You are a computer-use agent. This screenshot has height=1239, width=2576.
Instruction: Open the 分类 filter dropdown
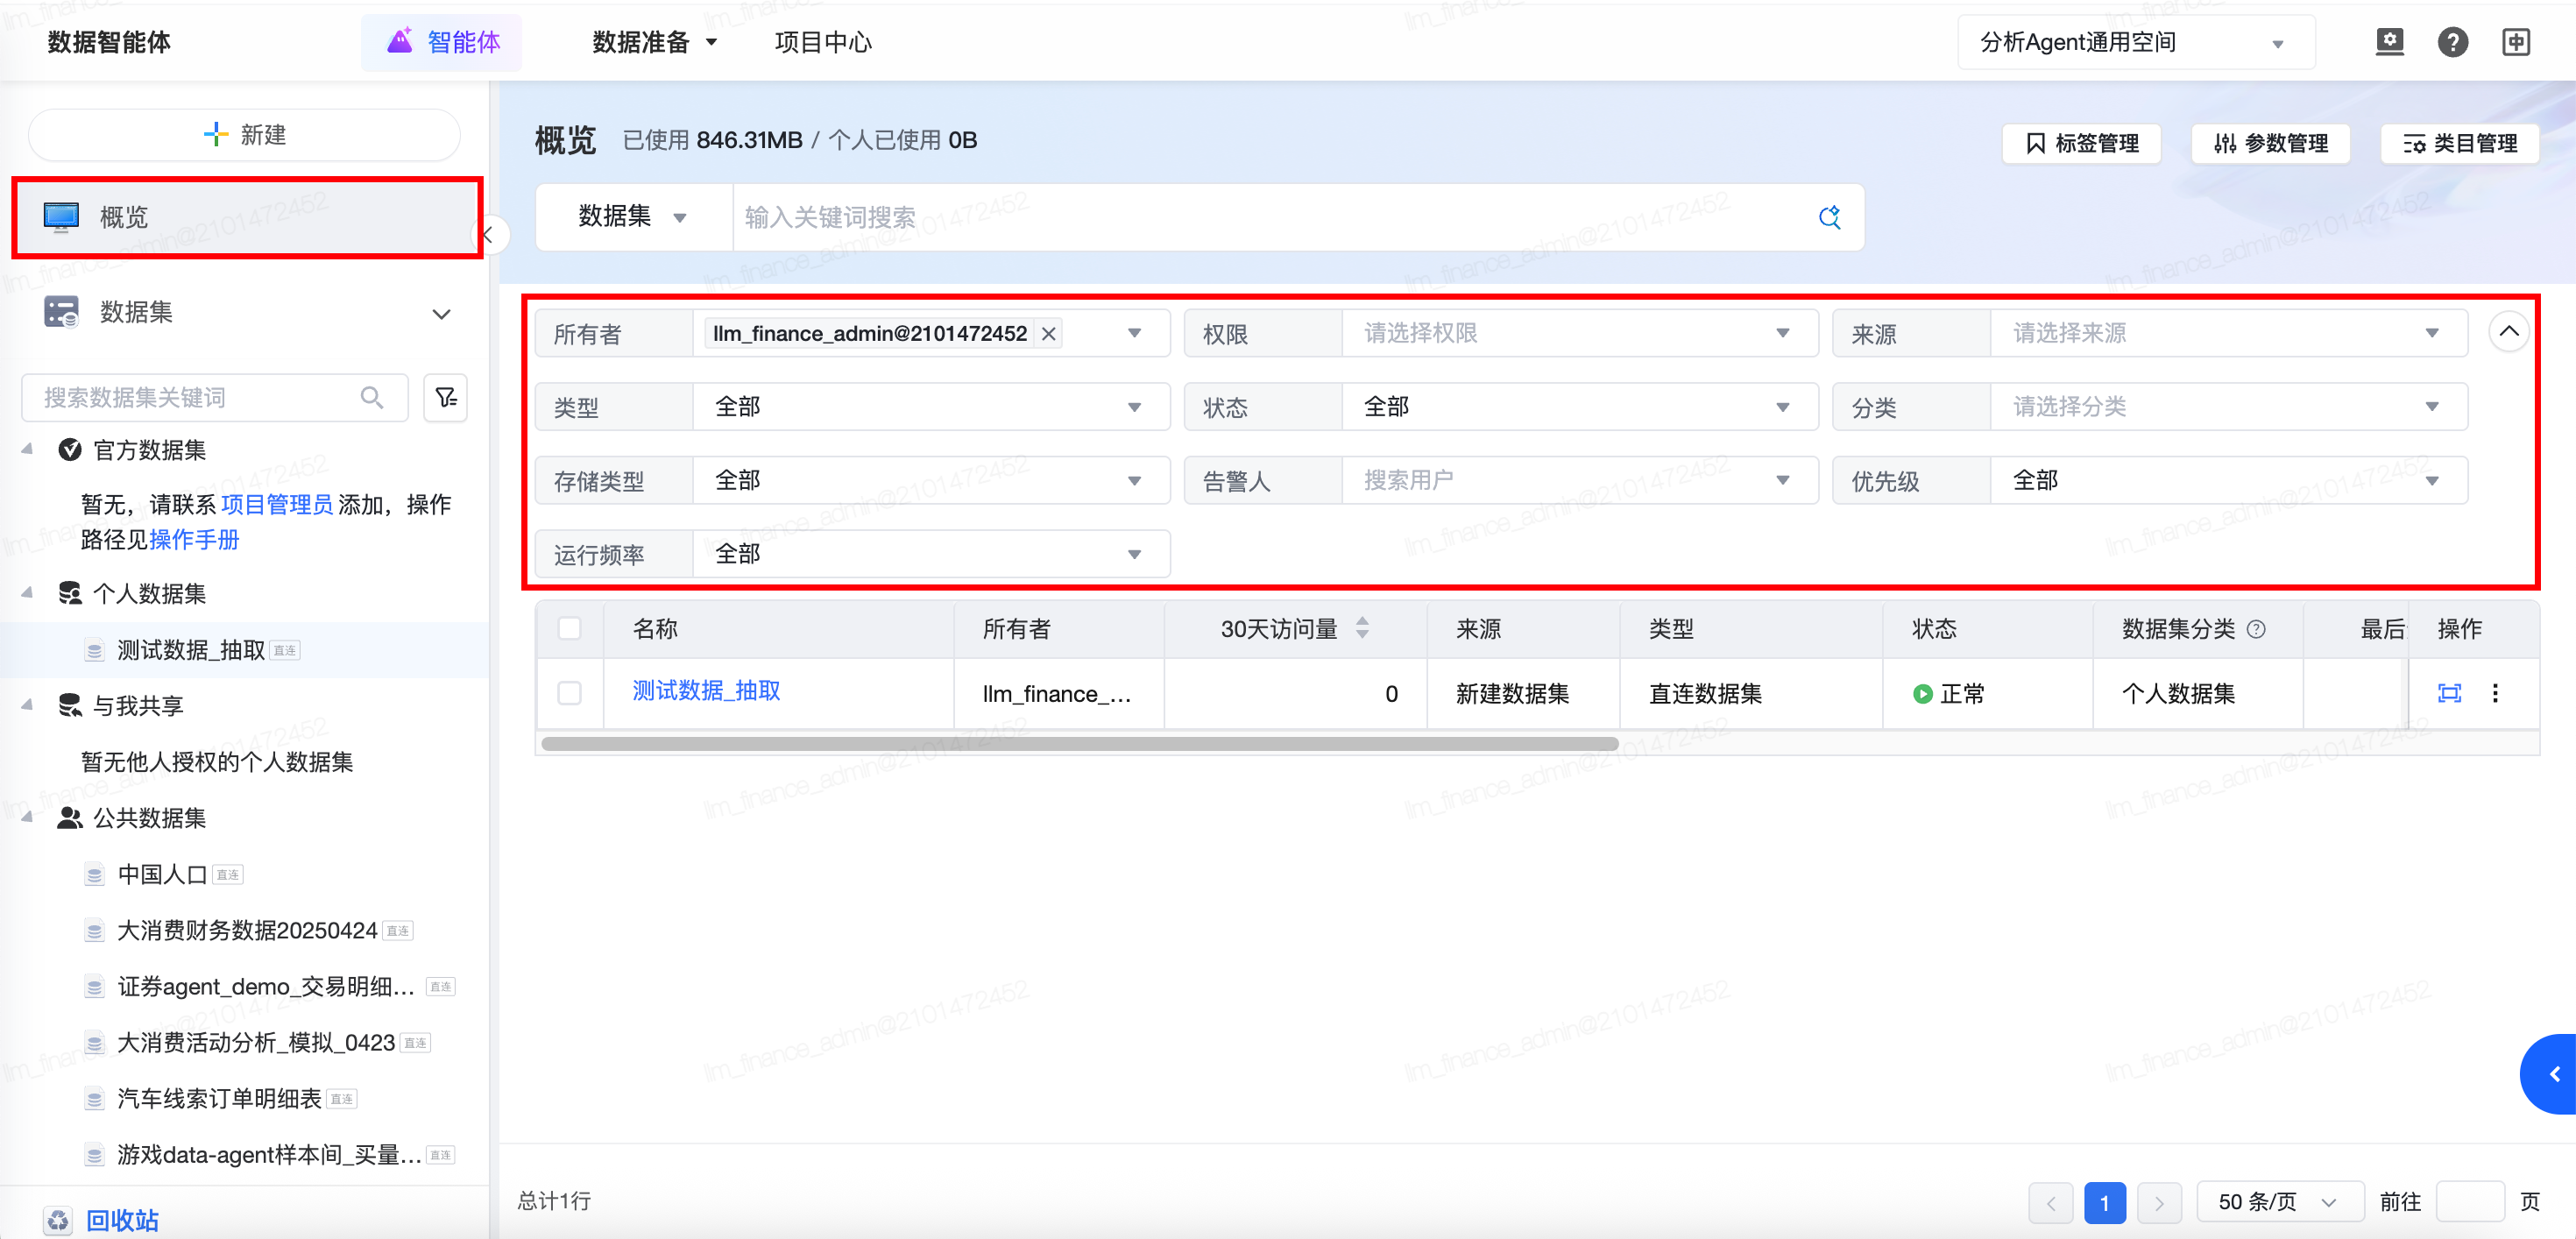coord(2228,407)
